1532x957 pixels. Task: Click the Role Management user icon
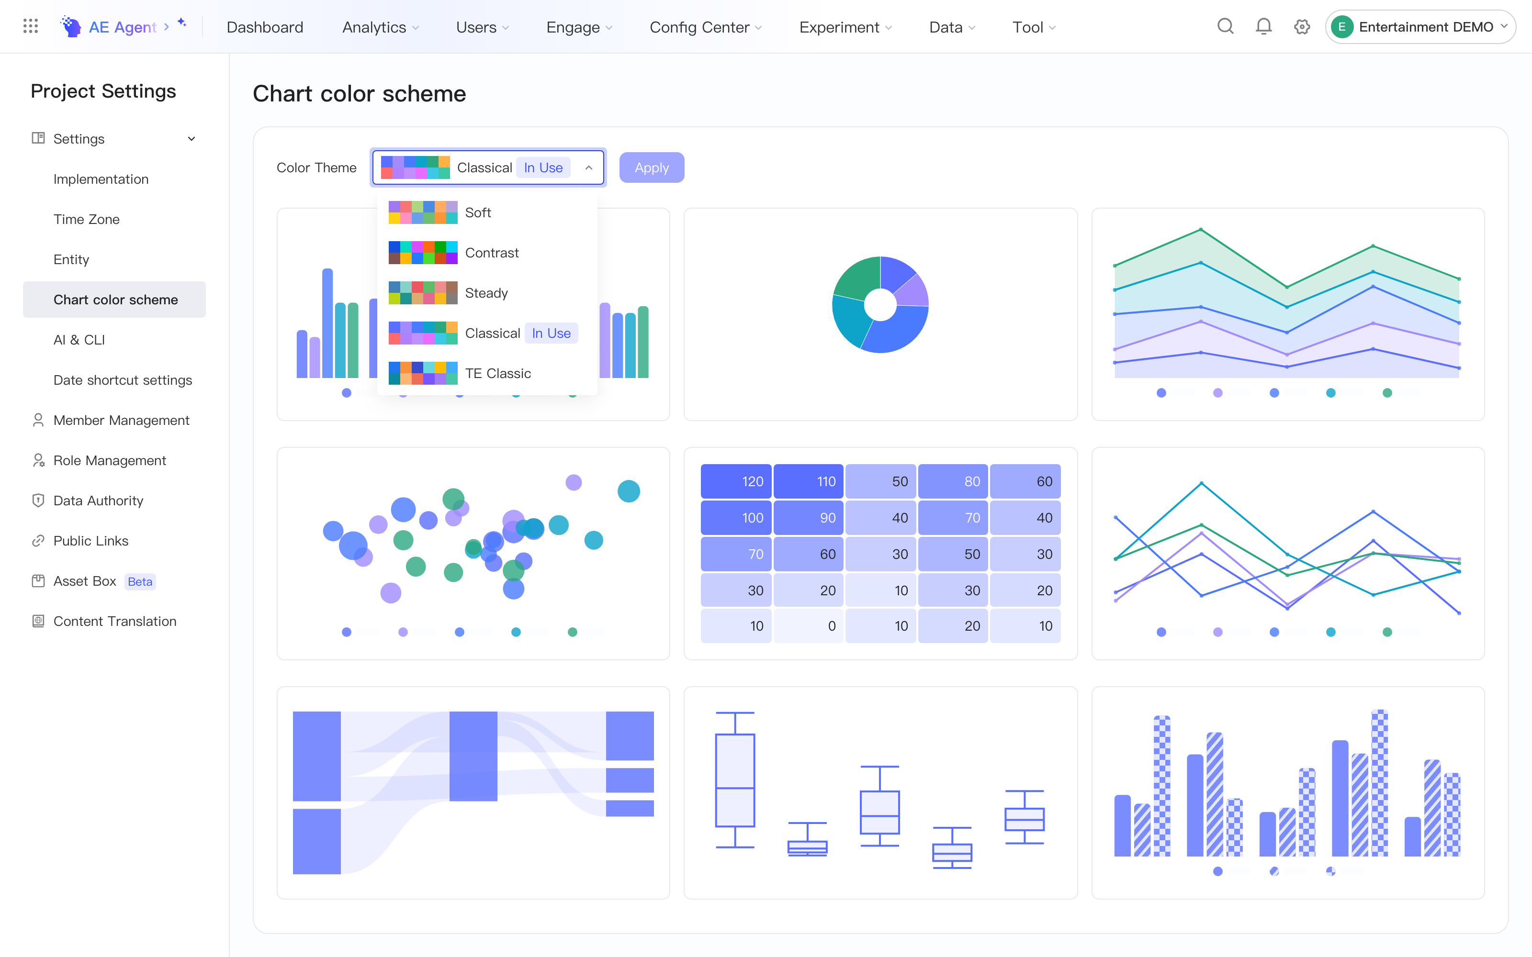coord(38,460)
